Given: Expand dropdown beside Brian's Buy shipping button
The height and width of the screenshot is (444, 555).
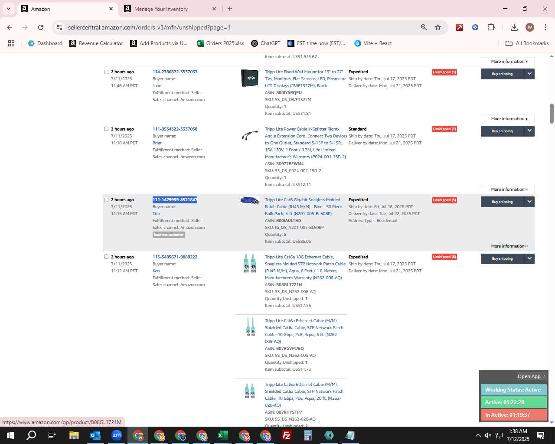Looking at the screenshot, I should [x=529, y=131].
